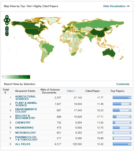The height and width of the screenshot is (151, 134).
Task: Pan the map up with the arrow
Action: [x=7, y=17]
